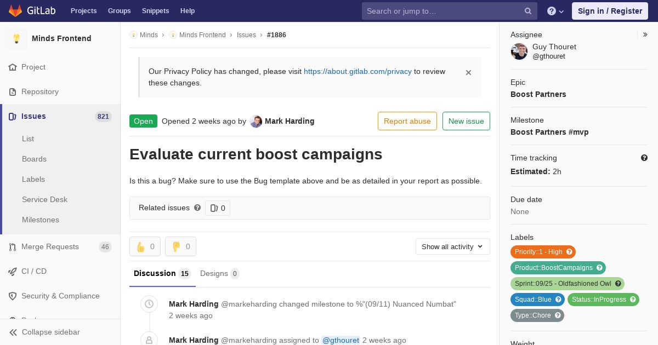The image size is (658, 345).
Task: Select the Discussion tab
Action: click(162, 273)
